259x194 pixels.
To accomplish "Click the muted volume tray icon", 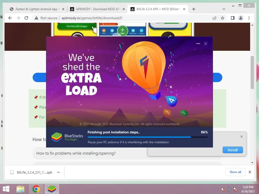I will [223, 189].
